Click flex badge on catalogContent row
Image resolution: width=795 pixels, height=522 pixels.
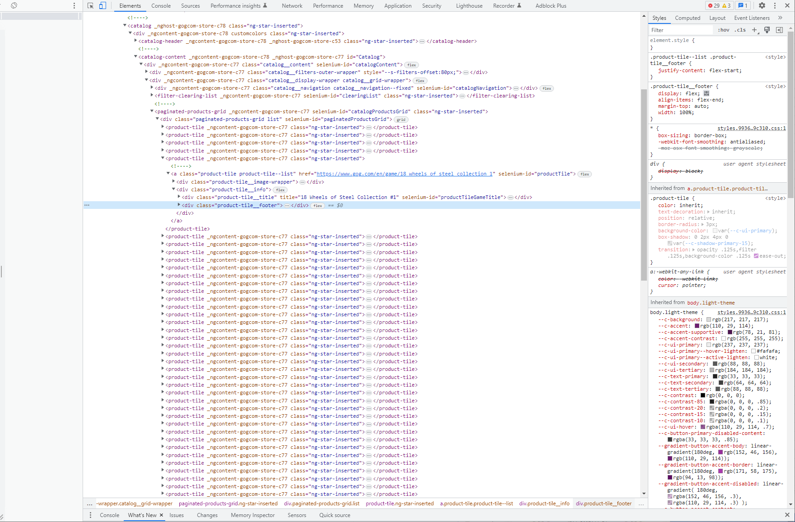click(412, 65)
